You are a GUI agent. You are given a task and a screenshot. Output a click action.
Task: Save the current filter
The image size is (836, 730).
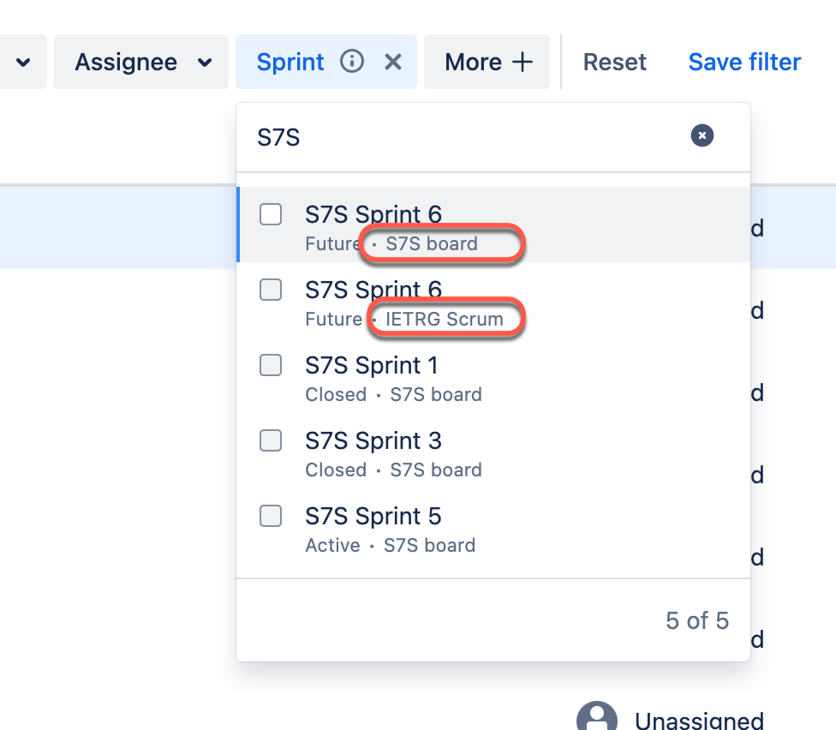point(743,61)
